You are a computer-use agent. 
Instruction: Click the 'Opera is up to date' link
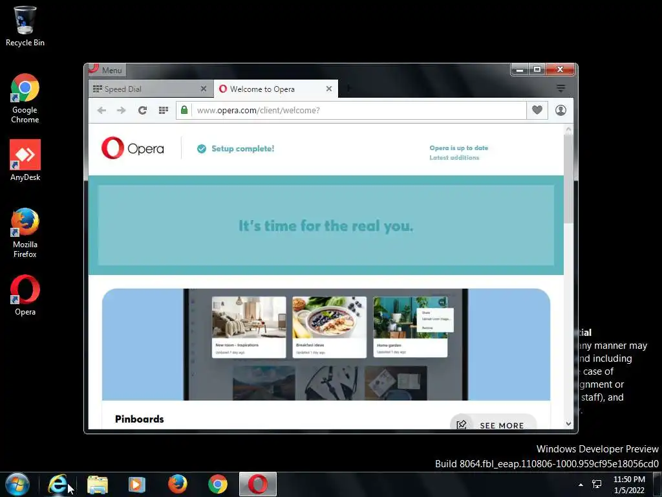(458, 148)
